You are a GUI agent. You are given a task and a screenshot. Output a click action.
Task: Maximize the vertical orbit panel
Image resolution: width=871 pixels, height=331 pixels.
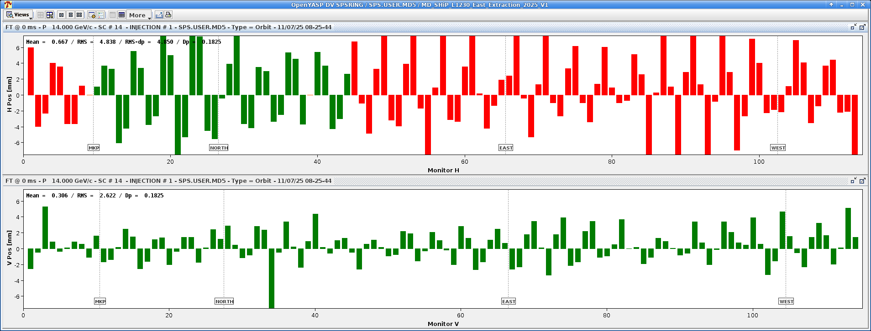pos(862,181)
